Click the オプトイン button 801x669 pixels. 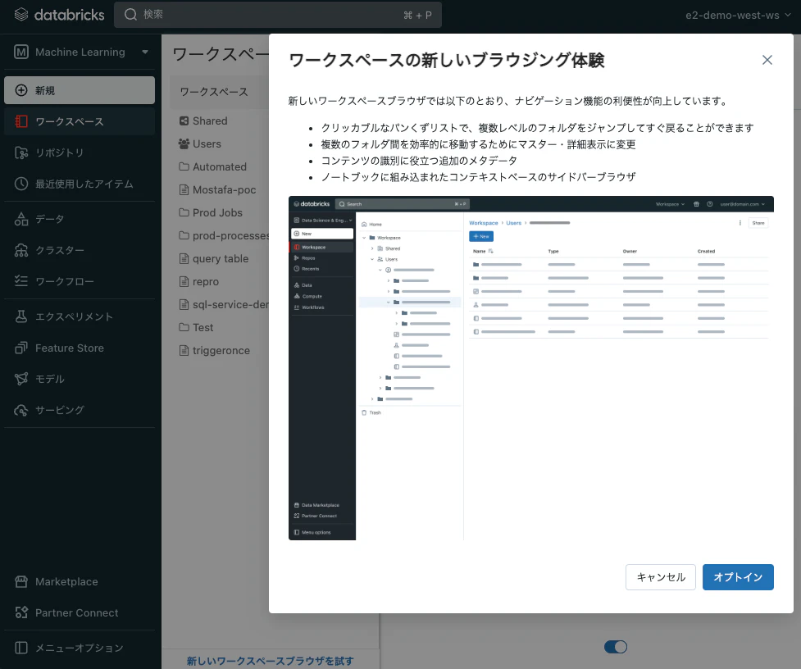pyautogui.click(x=738, y=577)
